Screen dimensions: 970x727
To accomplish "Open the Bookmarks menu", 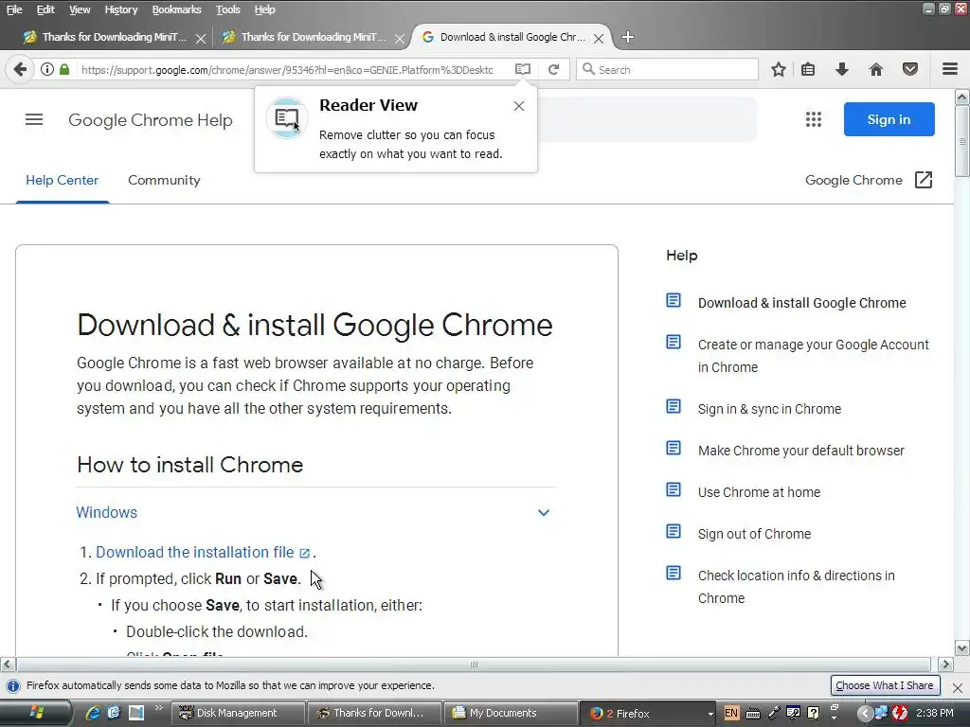I will click(x=176, y=9).
